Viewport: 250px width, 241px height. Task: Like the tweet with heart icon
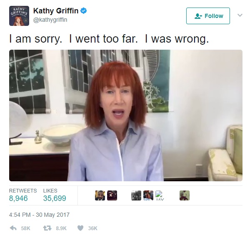tap(80, 228)
